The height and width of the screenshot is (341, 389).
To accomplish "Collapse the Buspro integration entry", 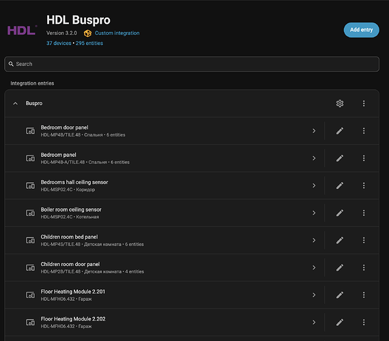I will [x=16, y=104].
